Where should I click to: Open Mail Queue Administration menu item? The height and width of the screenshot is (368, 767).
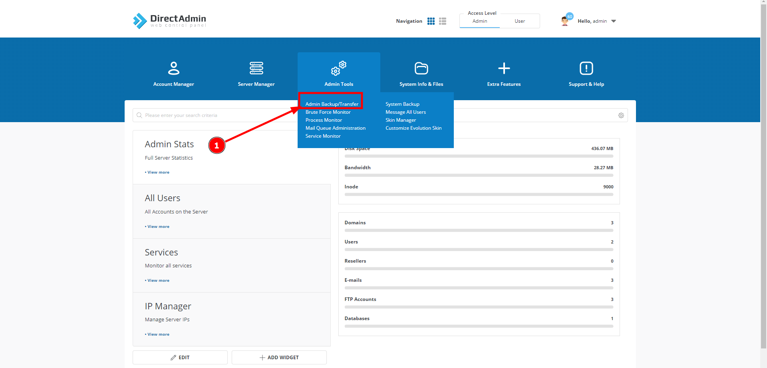coord(335,128)
